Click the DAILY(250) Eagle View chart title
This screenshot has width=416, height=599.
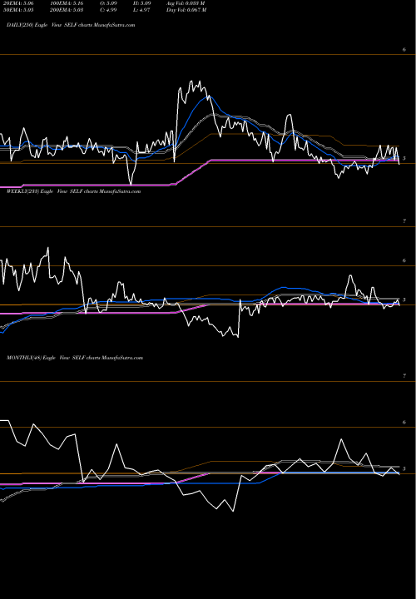point(71,25)
